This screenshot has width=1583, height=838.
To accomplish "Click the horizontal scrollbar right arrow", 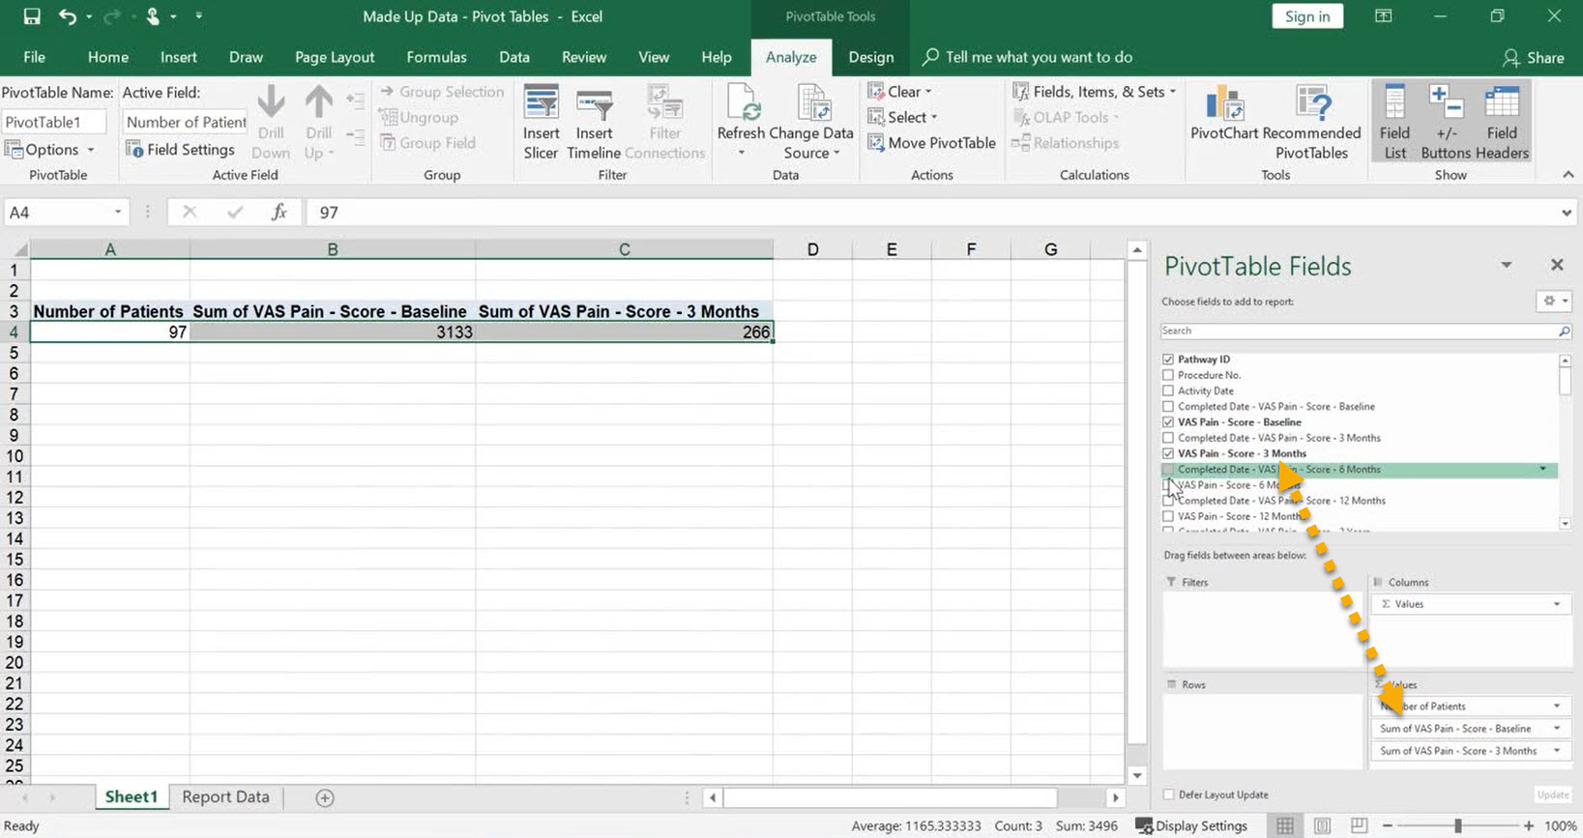I will click(x=1115, y=797).
